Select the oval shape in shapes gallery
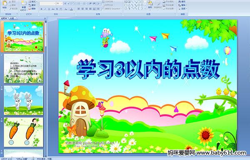The height and width of the screenshot is (160, 250). (x=142, y=2)
